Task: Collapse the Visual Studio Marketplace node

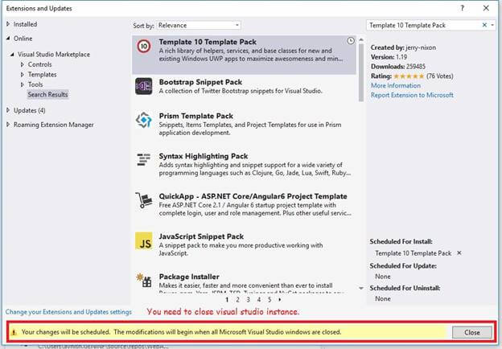Action: 12,55
